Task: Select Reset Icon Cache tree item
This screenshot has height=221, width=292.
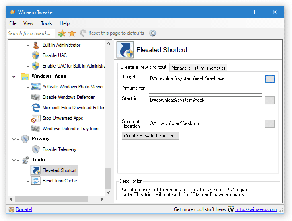Action: (x=60, y=181)
